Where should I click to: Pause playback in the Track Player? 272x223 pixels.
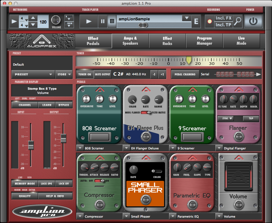pyautogui.click(x=103, y=22)
